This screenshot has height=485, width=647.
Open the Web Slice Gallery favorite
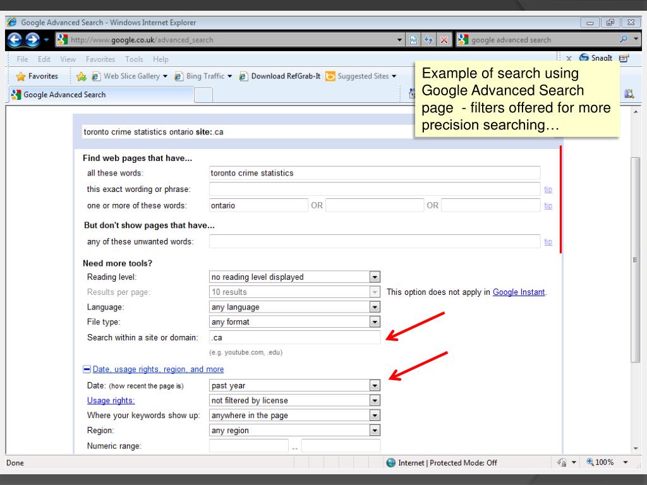(129, 76)
